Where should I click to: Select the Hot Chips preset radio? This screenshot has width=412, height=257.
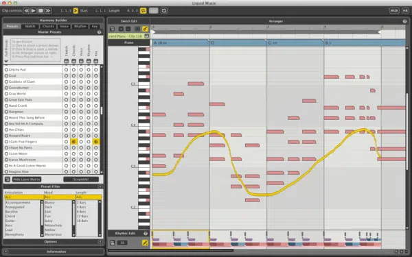(x=6, y=130)
